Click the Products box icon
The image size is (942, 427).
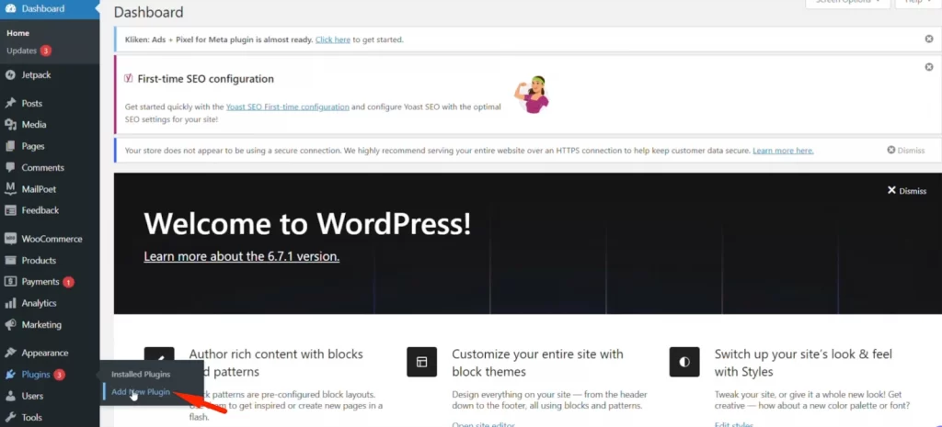[10, 260]
